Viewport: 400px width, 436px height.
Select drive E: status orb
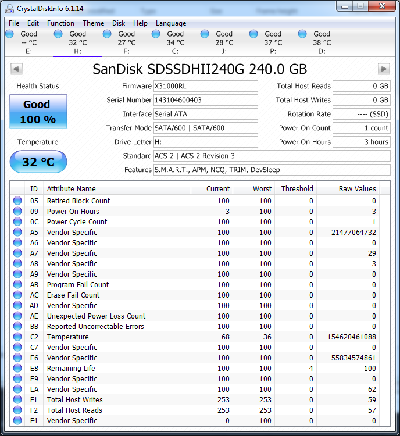[x=9, y=34]
